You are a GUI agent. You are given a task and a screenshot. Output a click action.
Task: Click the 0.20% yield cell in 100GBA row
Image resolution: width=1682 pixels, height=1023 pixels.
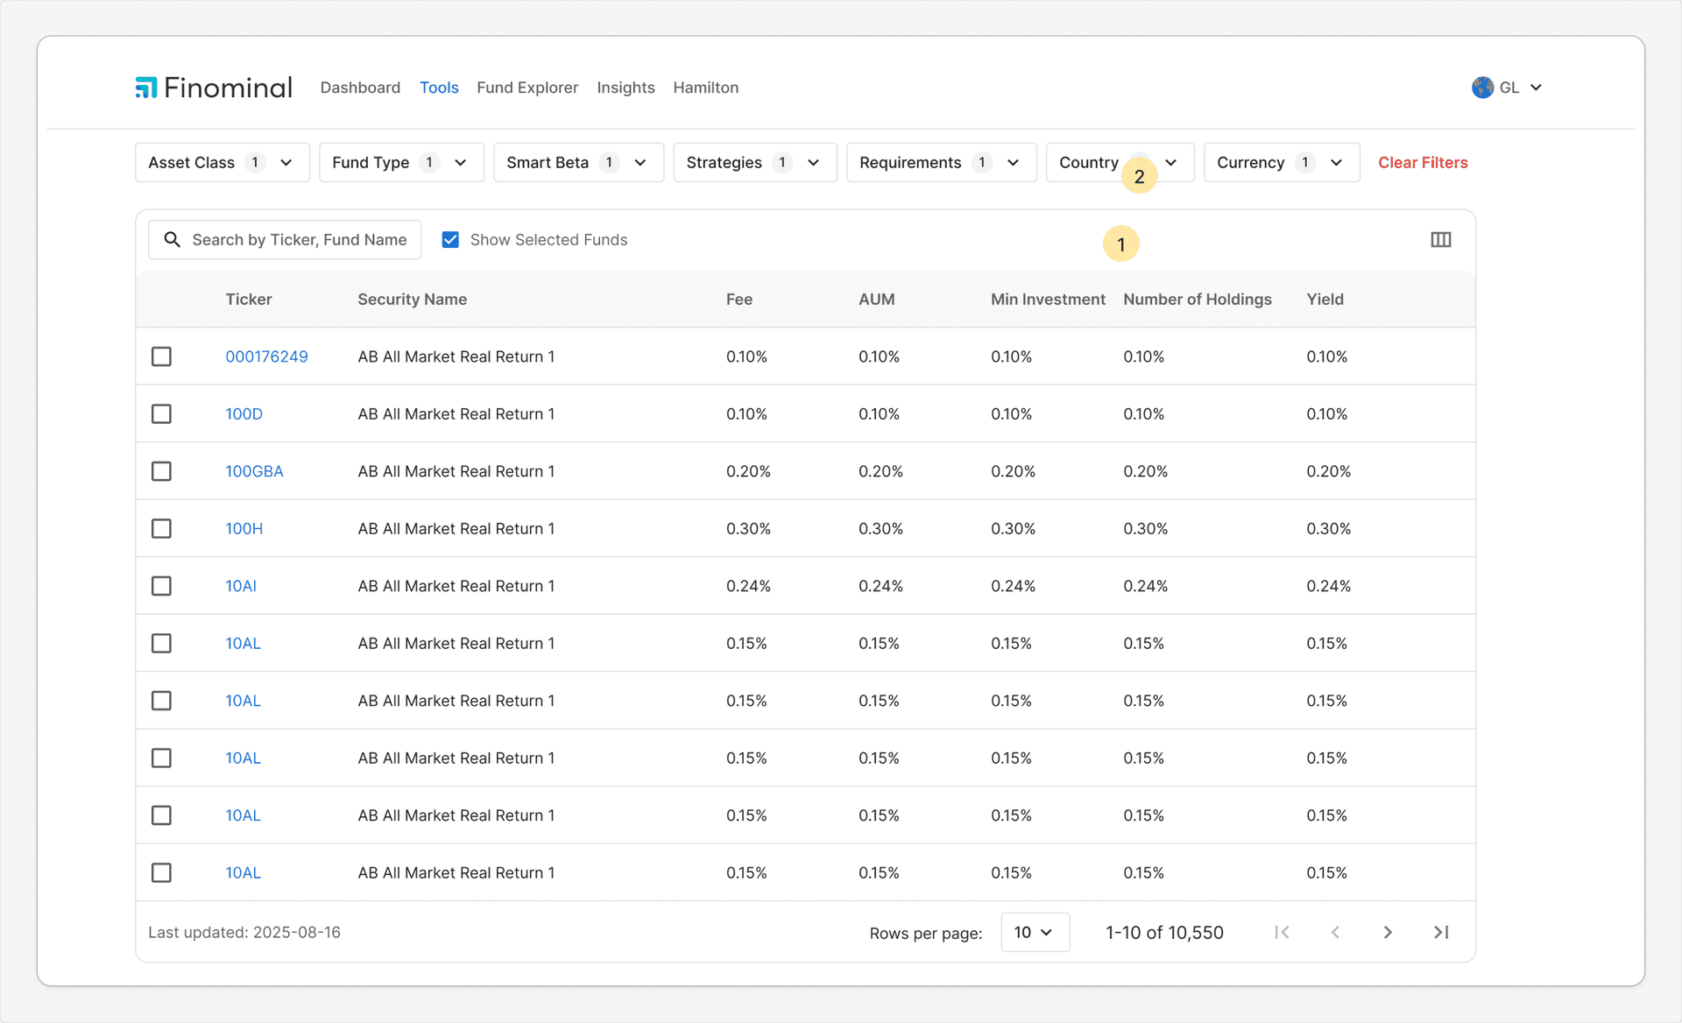point(1328,471)
